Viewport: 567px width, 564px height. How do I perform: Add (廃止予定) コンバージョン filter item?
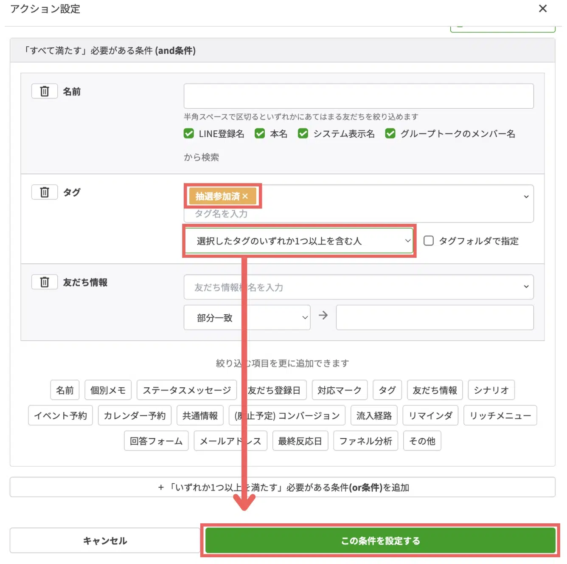click(x=287, y=415)
